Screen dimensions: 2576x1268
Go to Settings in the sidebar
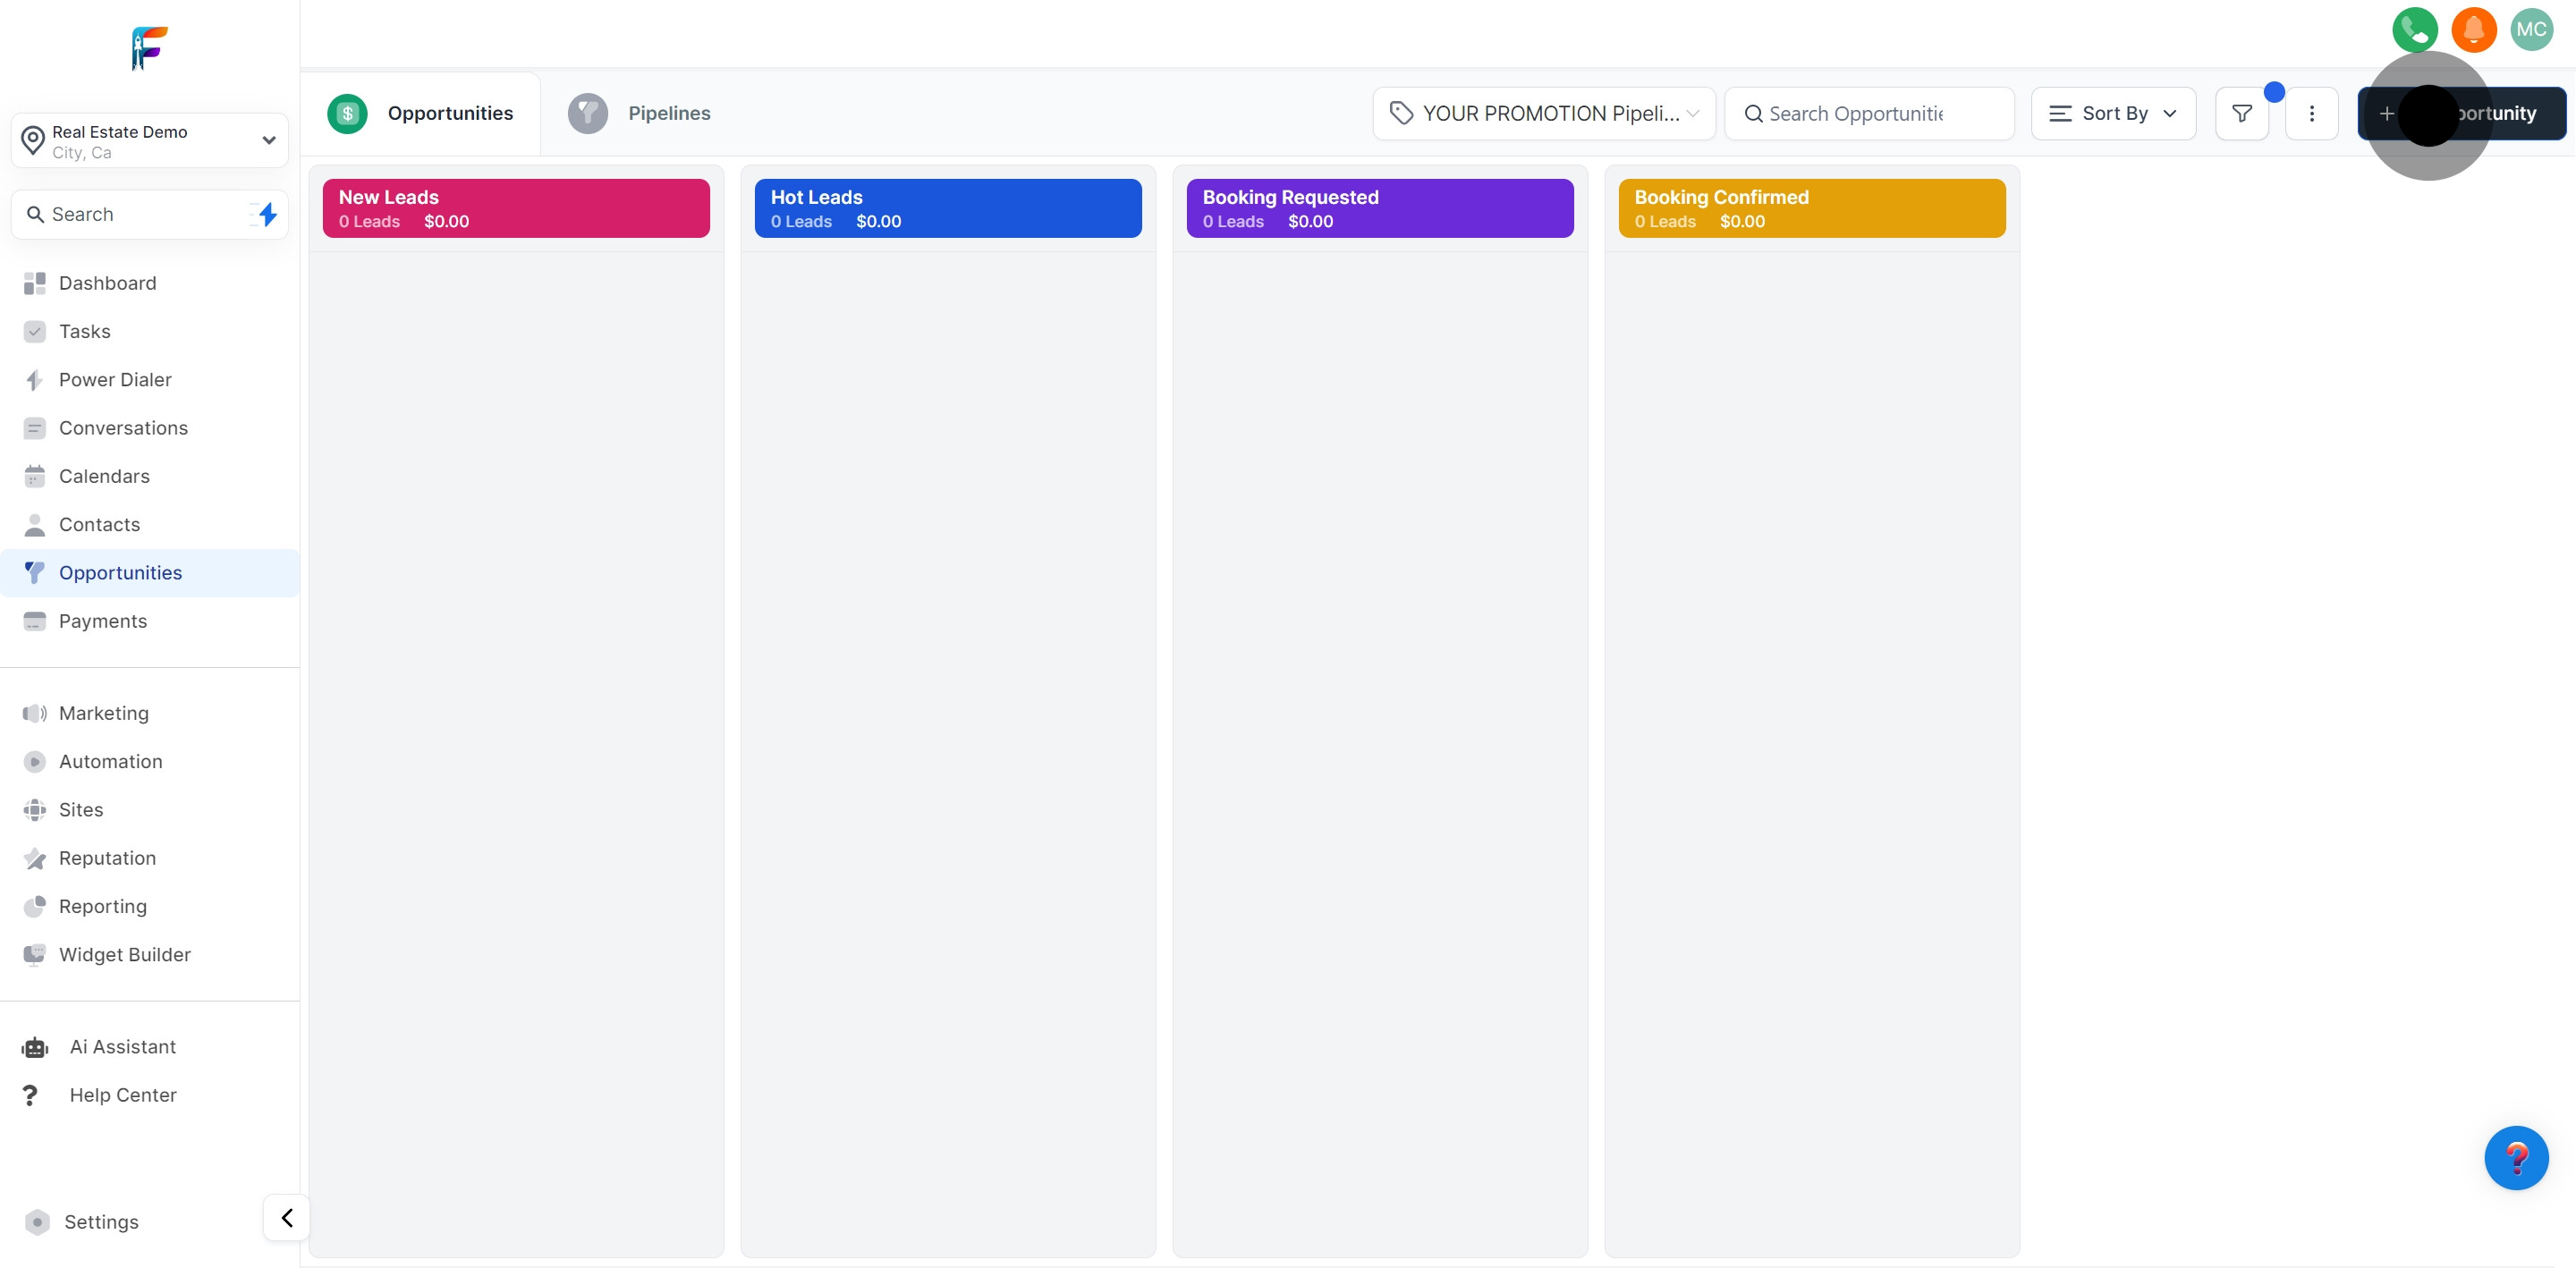101,1222
